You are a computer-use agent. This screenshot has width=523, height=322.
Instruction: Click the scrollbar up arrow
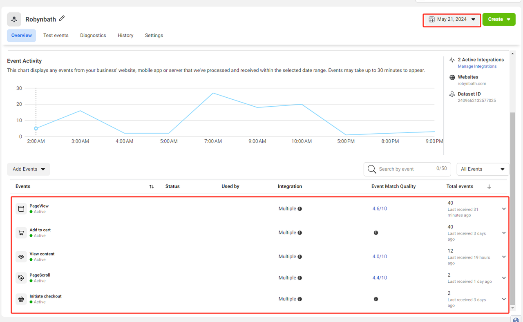512,54
